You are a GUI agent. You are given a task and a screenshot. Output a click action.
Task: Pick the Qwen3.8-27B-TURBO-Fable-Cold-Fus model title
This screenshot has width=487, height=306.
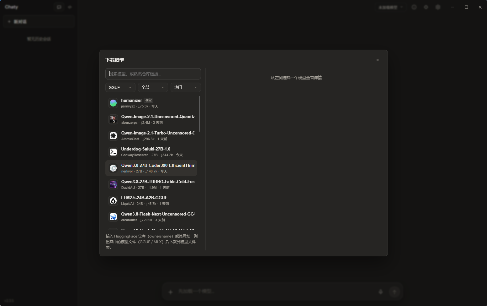click(158, 182)
